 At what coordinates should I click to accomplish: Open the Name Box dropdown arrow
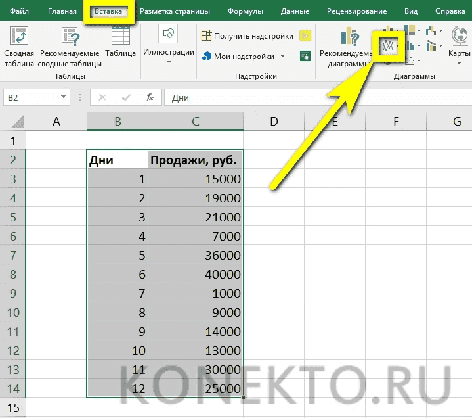(x=64, y=97)
